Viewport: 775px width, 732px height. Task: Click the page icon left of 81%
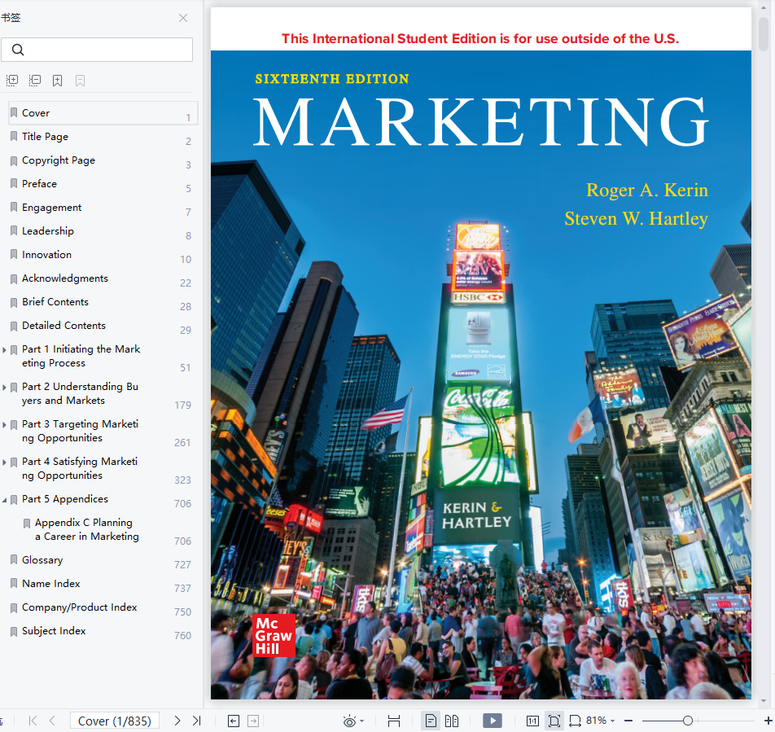pyautogui.click(x=575, y=721)
